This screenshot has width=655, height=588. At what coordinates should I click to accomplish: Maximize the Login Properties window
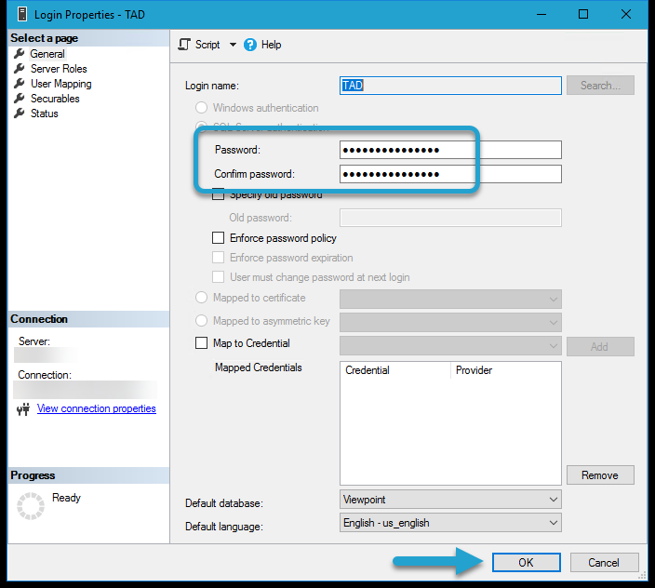pyautogui.click(x=583, y=14)
